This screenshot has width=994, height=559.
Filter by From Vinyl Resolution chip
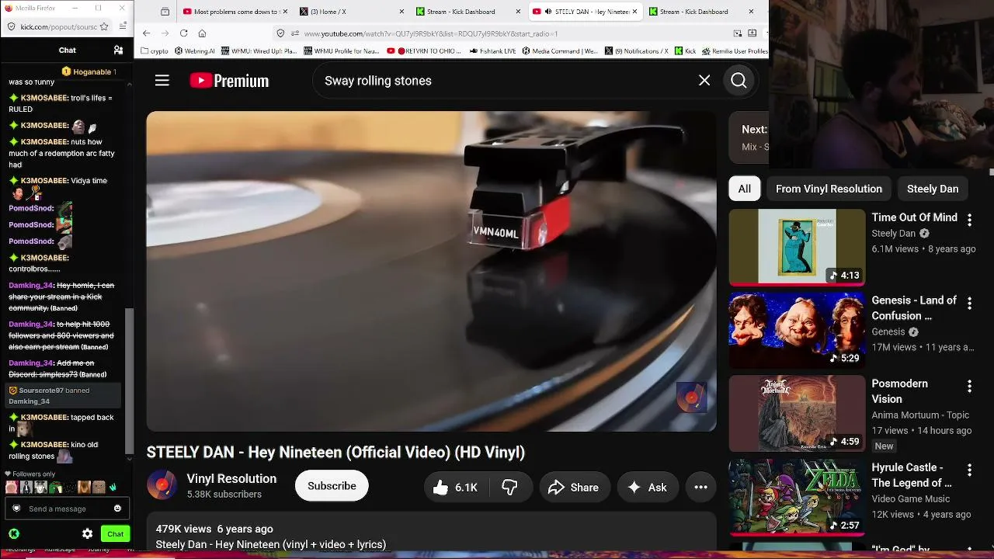click(829, 189)
